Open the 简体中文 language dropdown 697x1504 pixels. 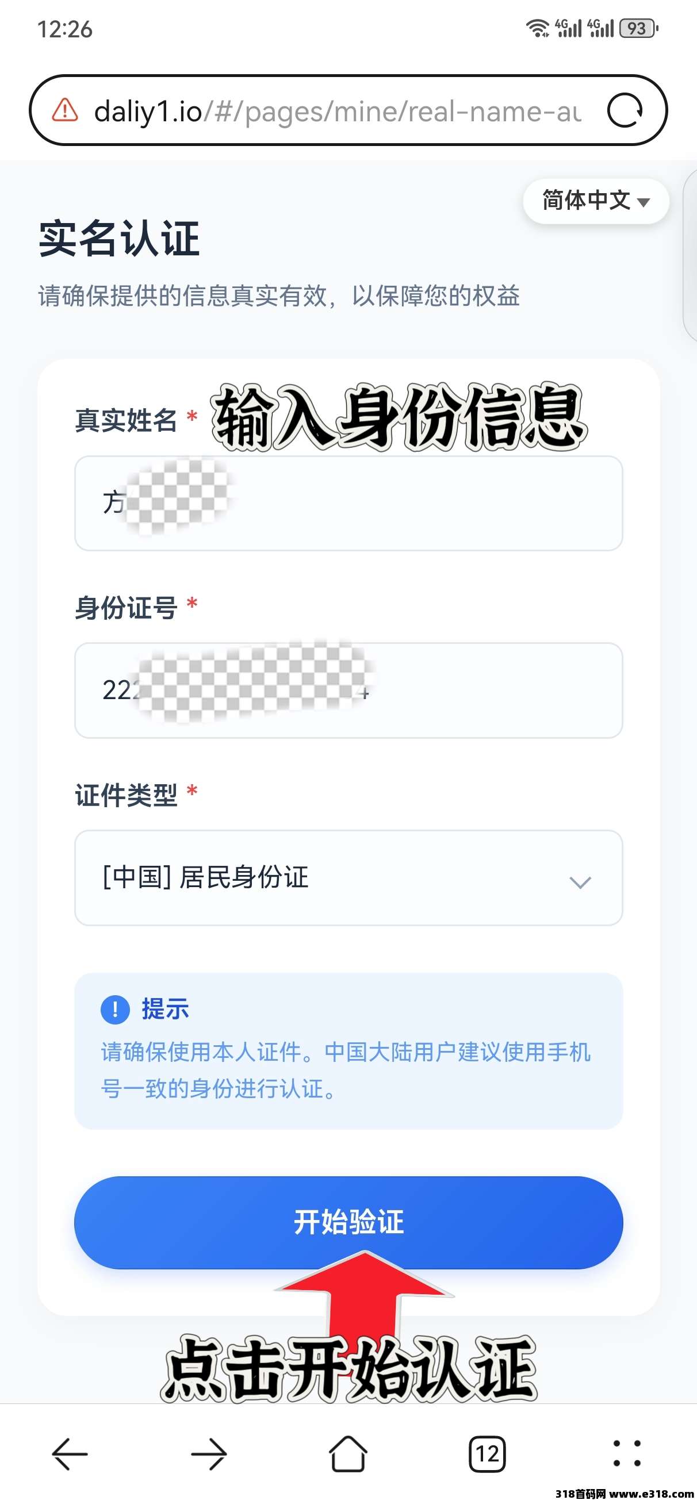(x=595, y=201)
